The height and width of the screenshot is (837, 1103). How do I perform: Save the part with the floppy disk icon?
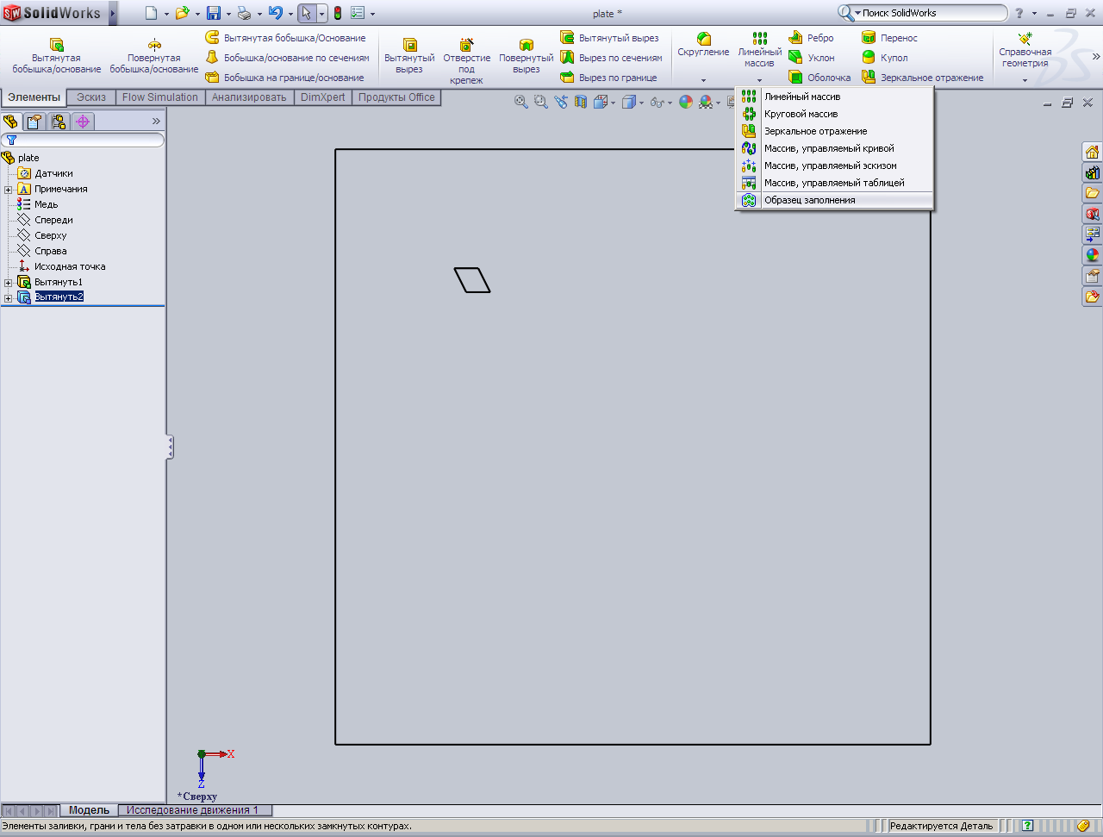coord(214,13)
